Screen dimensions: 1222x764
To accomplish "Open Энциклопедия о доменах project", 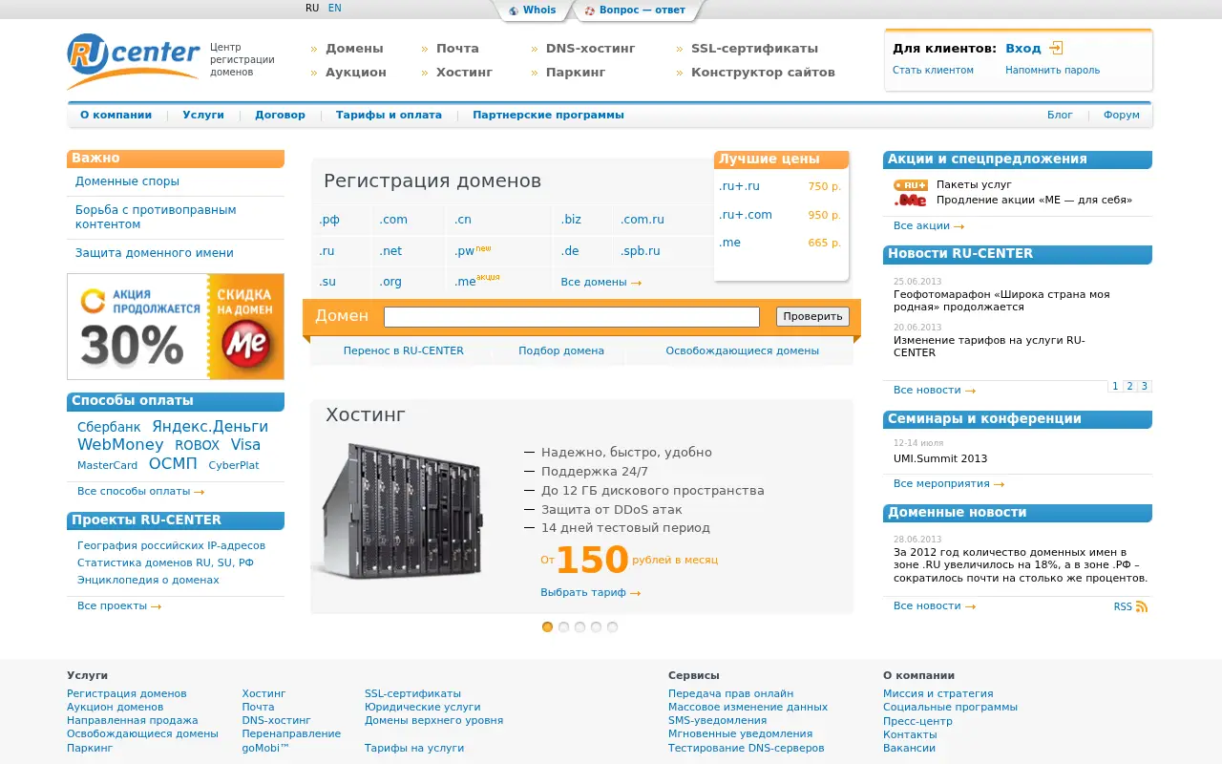I will pyautogui.click(x=148, y=581).
